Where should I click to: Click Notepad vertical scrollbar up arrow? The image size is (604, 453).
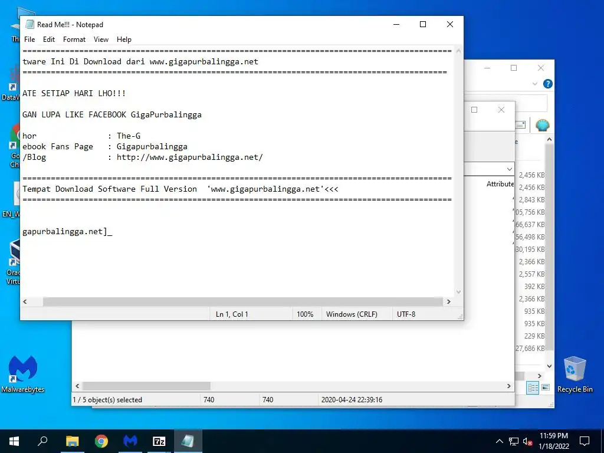[458, 51]
